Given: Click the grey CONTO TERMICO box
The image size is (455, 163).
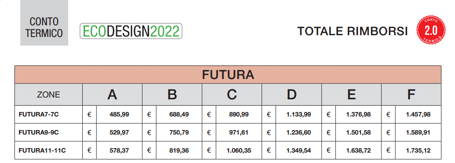Looking at the screenshot, I should point(44,23).
